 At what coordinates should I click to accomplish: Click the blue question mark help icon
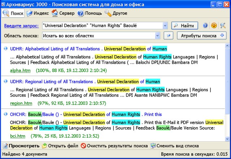205,26
